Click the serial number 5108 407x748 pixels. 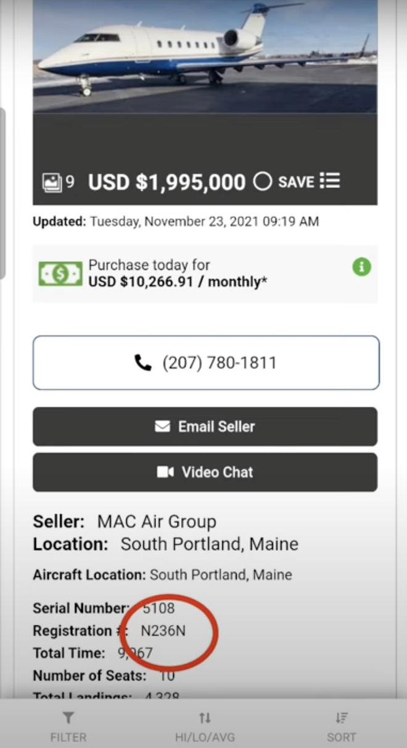(158, 608)
